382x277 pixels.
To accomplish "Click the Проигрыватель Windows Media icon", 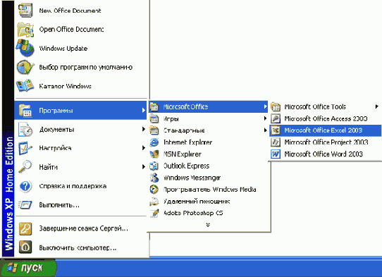I will pos(154,190).
